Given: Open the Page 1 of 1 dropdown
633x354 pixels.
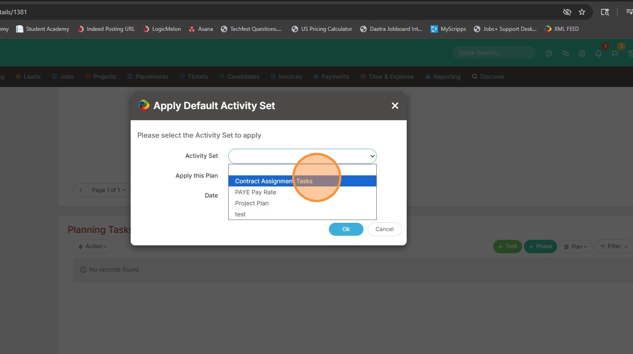Looking at the screenshot, I should (x=109, y=190).
